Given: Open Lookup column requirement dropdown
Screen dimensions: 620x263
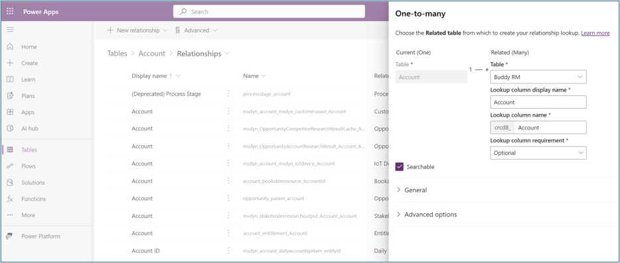Looking at the screenshot, I should tap(538, 153).
